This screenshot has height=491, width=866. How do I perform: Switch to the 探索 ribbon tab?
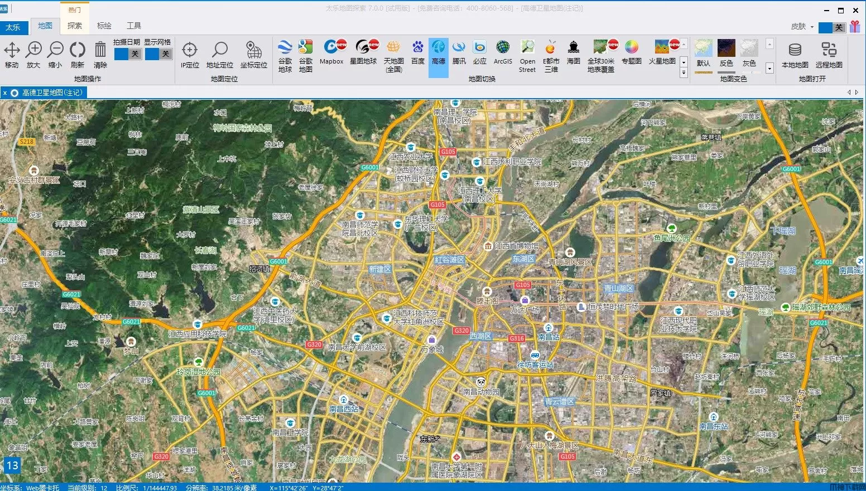(x=75, y=26)
